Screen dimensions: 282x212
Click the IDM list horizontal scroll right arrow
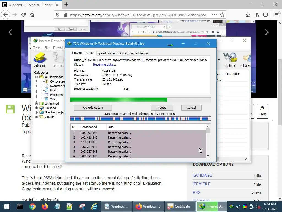246,159
